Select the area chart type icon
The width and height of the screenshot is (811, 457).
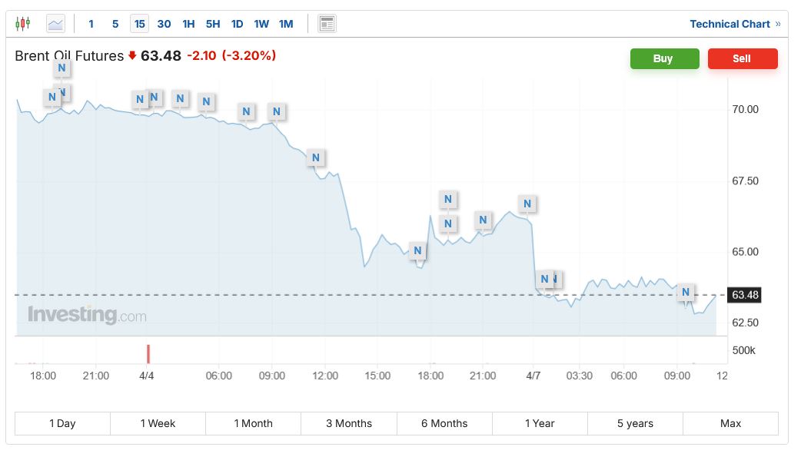click(56, 24)
